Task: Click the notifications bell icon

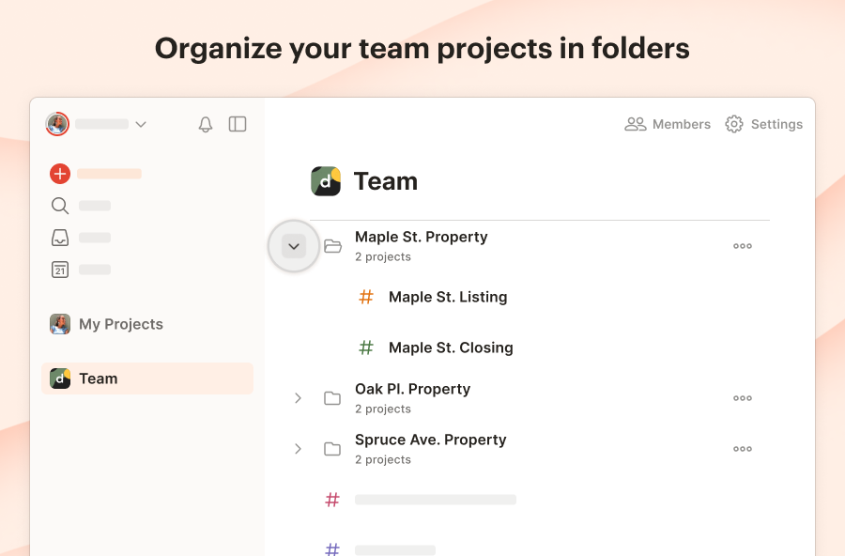Action: tap(206, 124)
